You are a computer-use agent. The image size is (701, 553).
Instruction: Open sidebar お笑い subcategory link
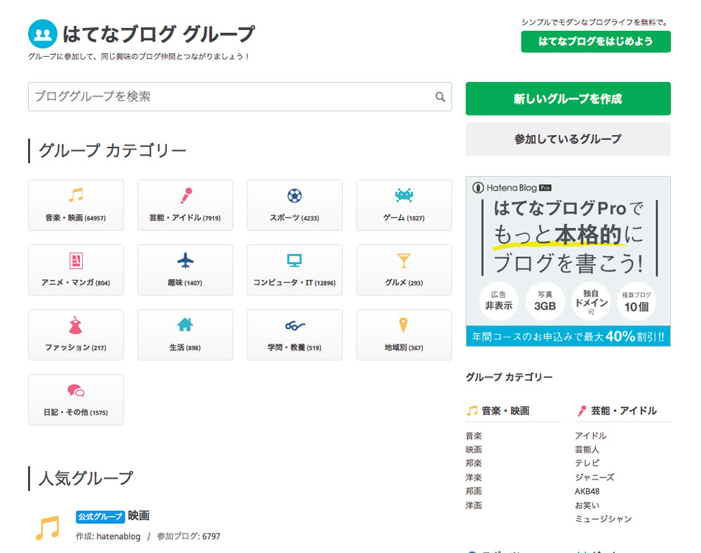pos(587,505)
